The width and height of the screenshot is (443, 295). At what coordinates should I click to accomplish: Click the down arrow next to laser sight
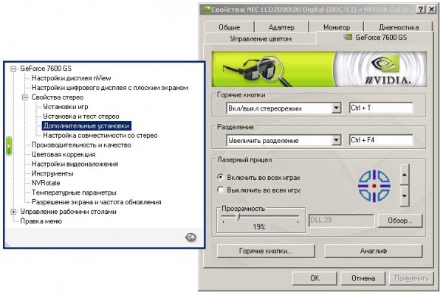[405, 196]
